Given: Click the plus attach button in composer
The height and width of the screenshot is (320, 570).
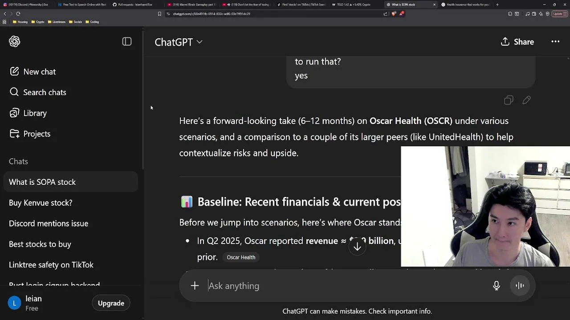Looking at the screenshot, I should point(195,286).
